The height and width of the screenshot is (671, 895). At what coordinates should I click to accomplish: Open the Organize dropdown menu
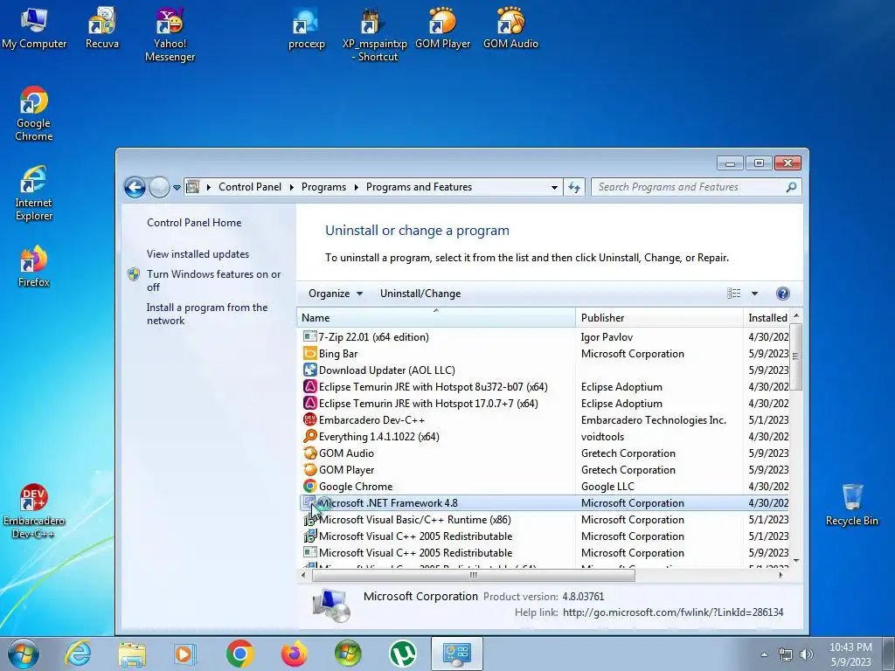(x=335, y=294)
